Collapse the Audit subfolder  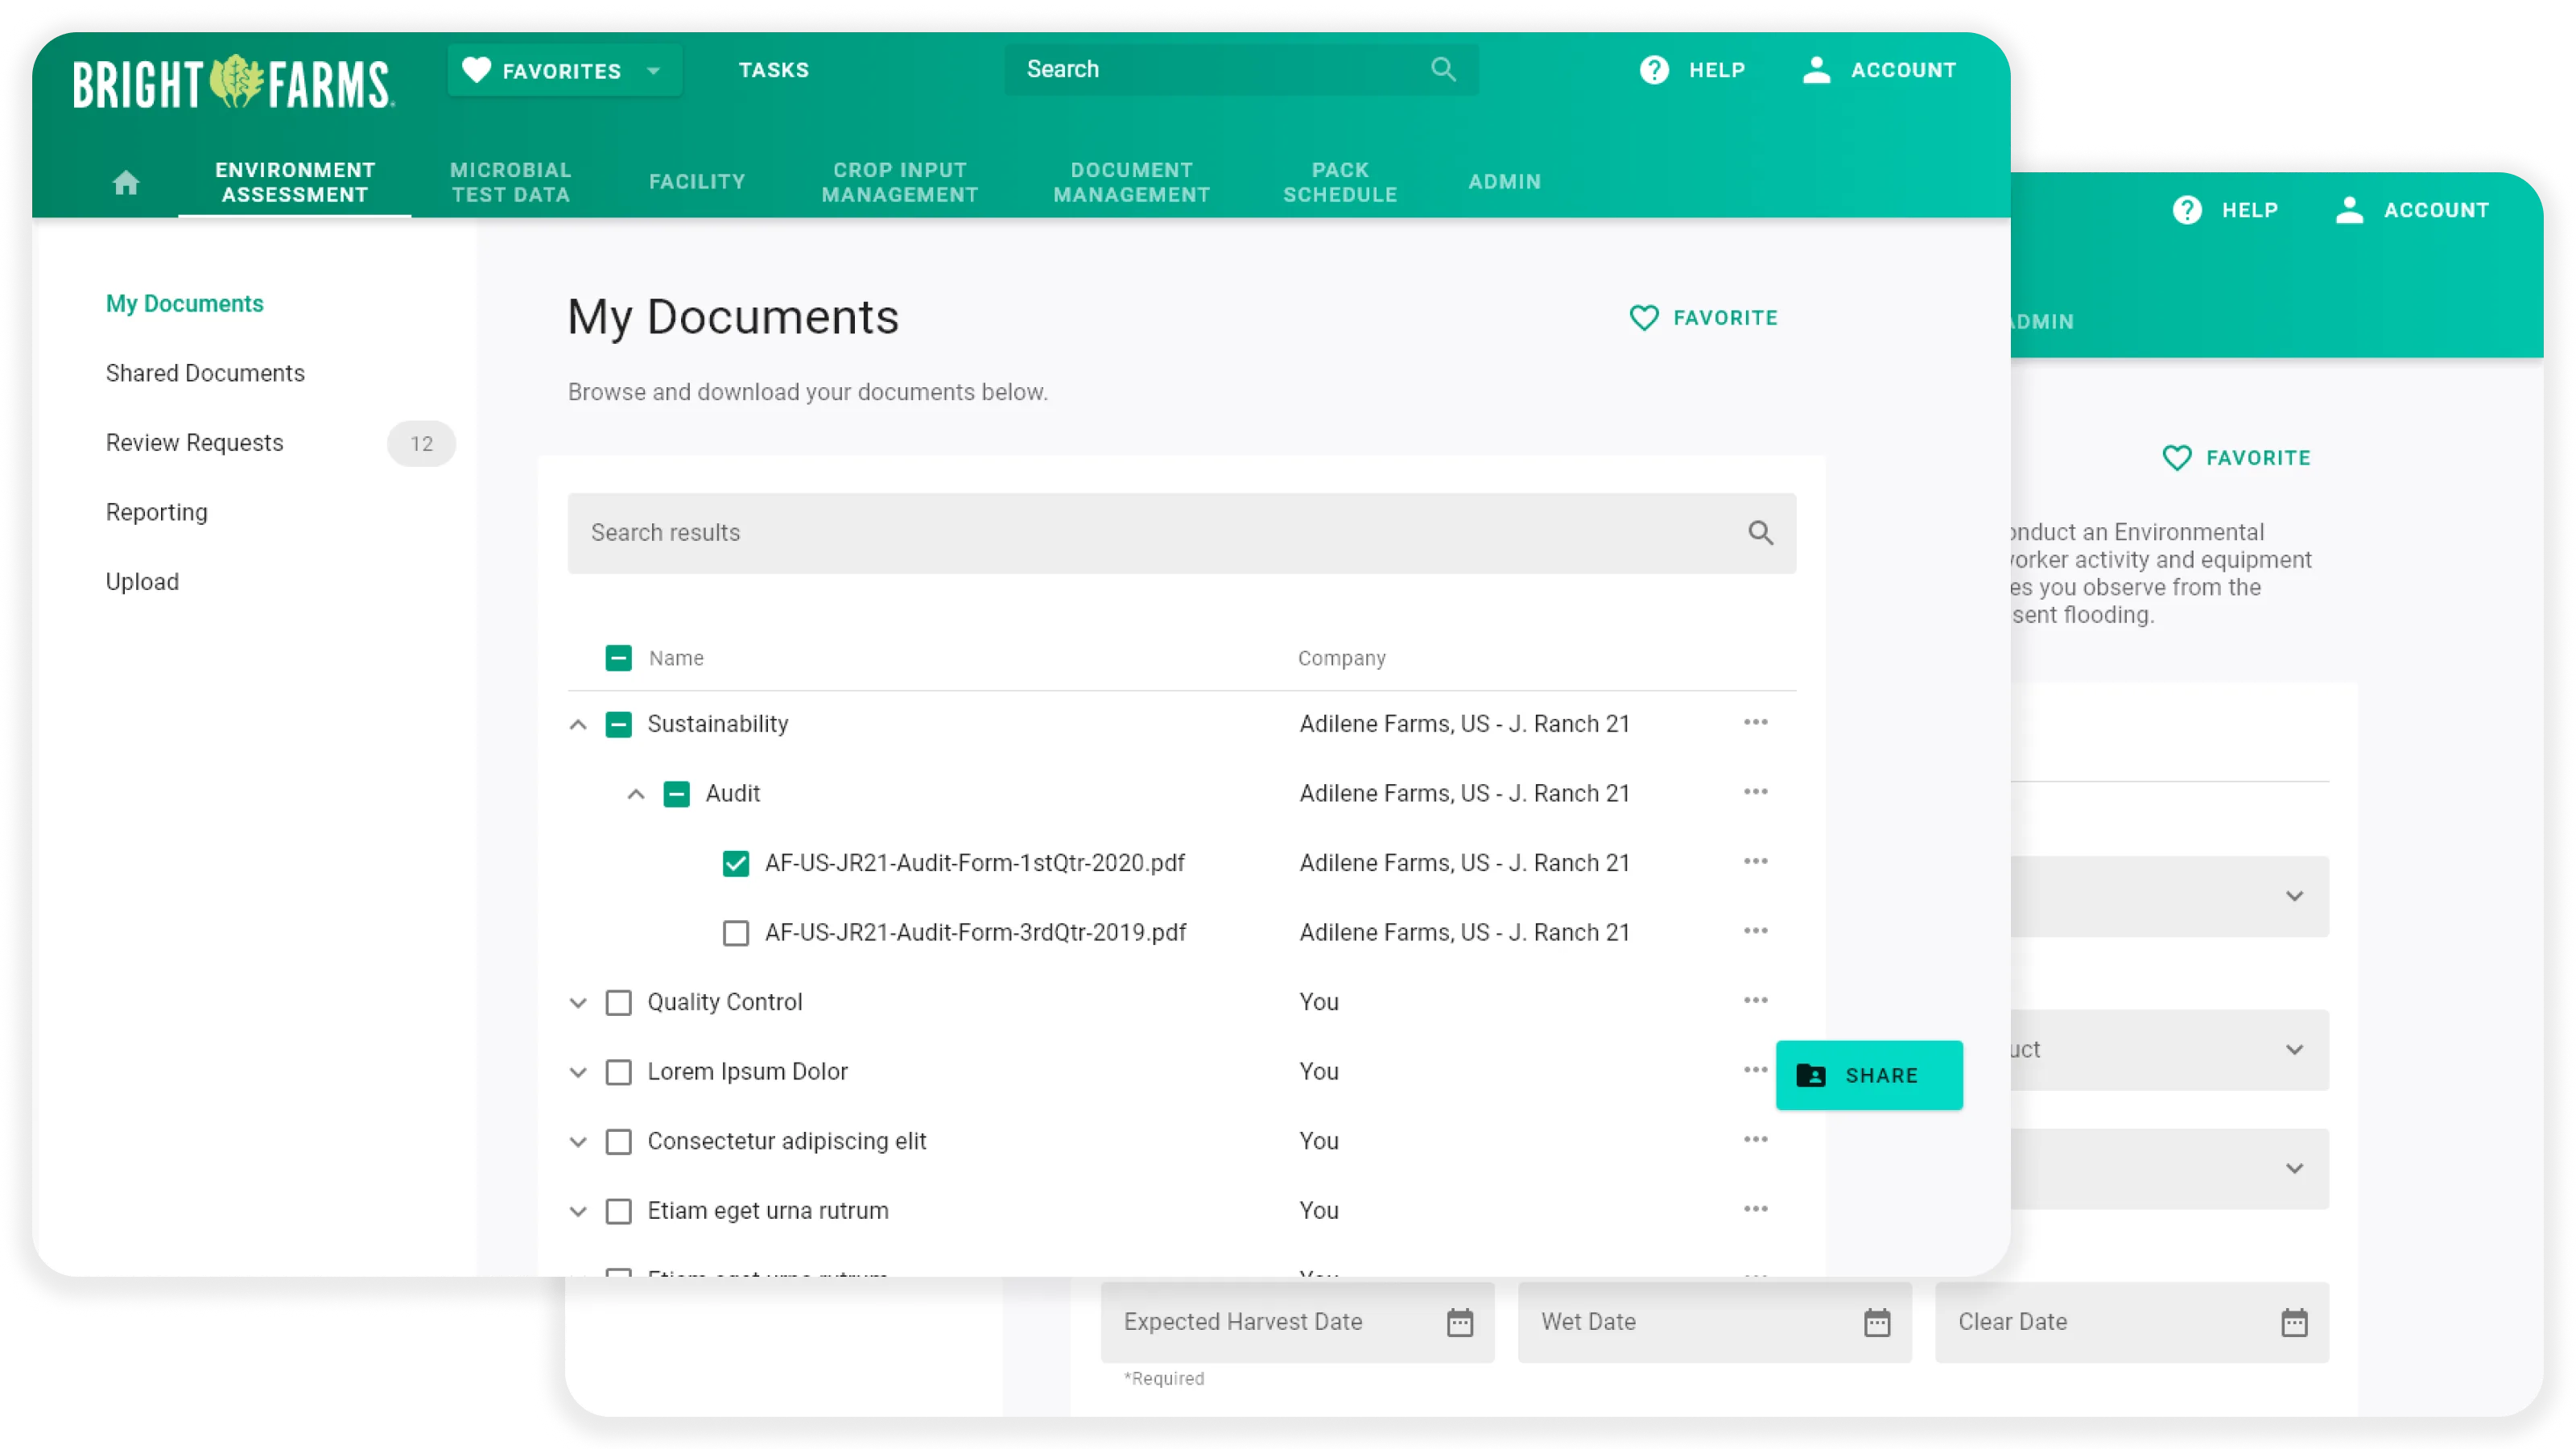point(636,794)
